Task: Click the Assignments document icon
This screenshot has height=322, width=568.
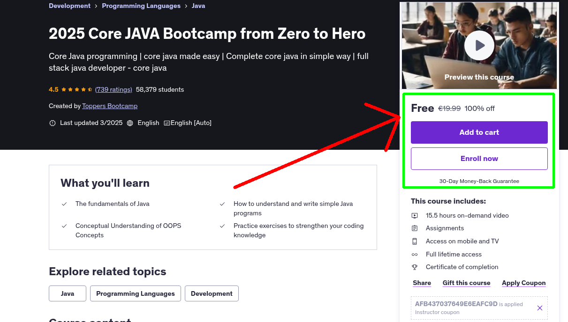Action: click(415, 228)
